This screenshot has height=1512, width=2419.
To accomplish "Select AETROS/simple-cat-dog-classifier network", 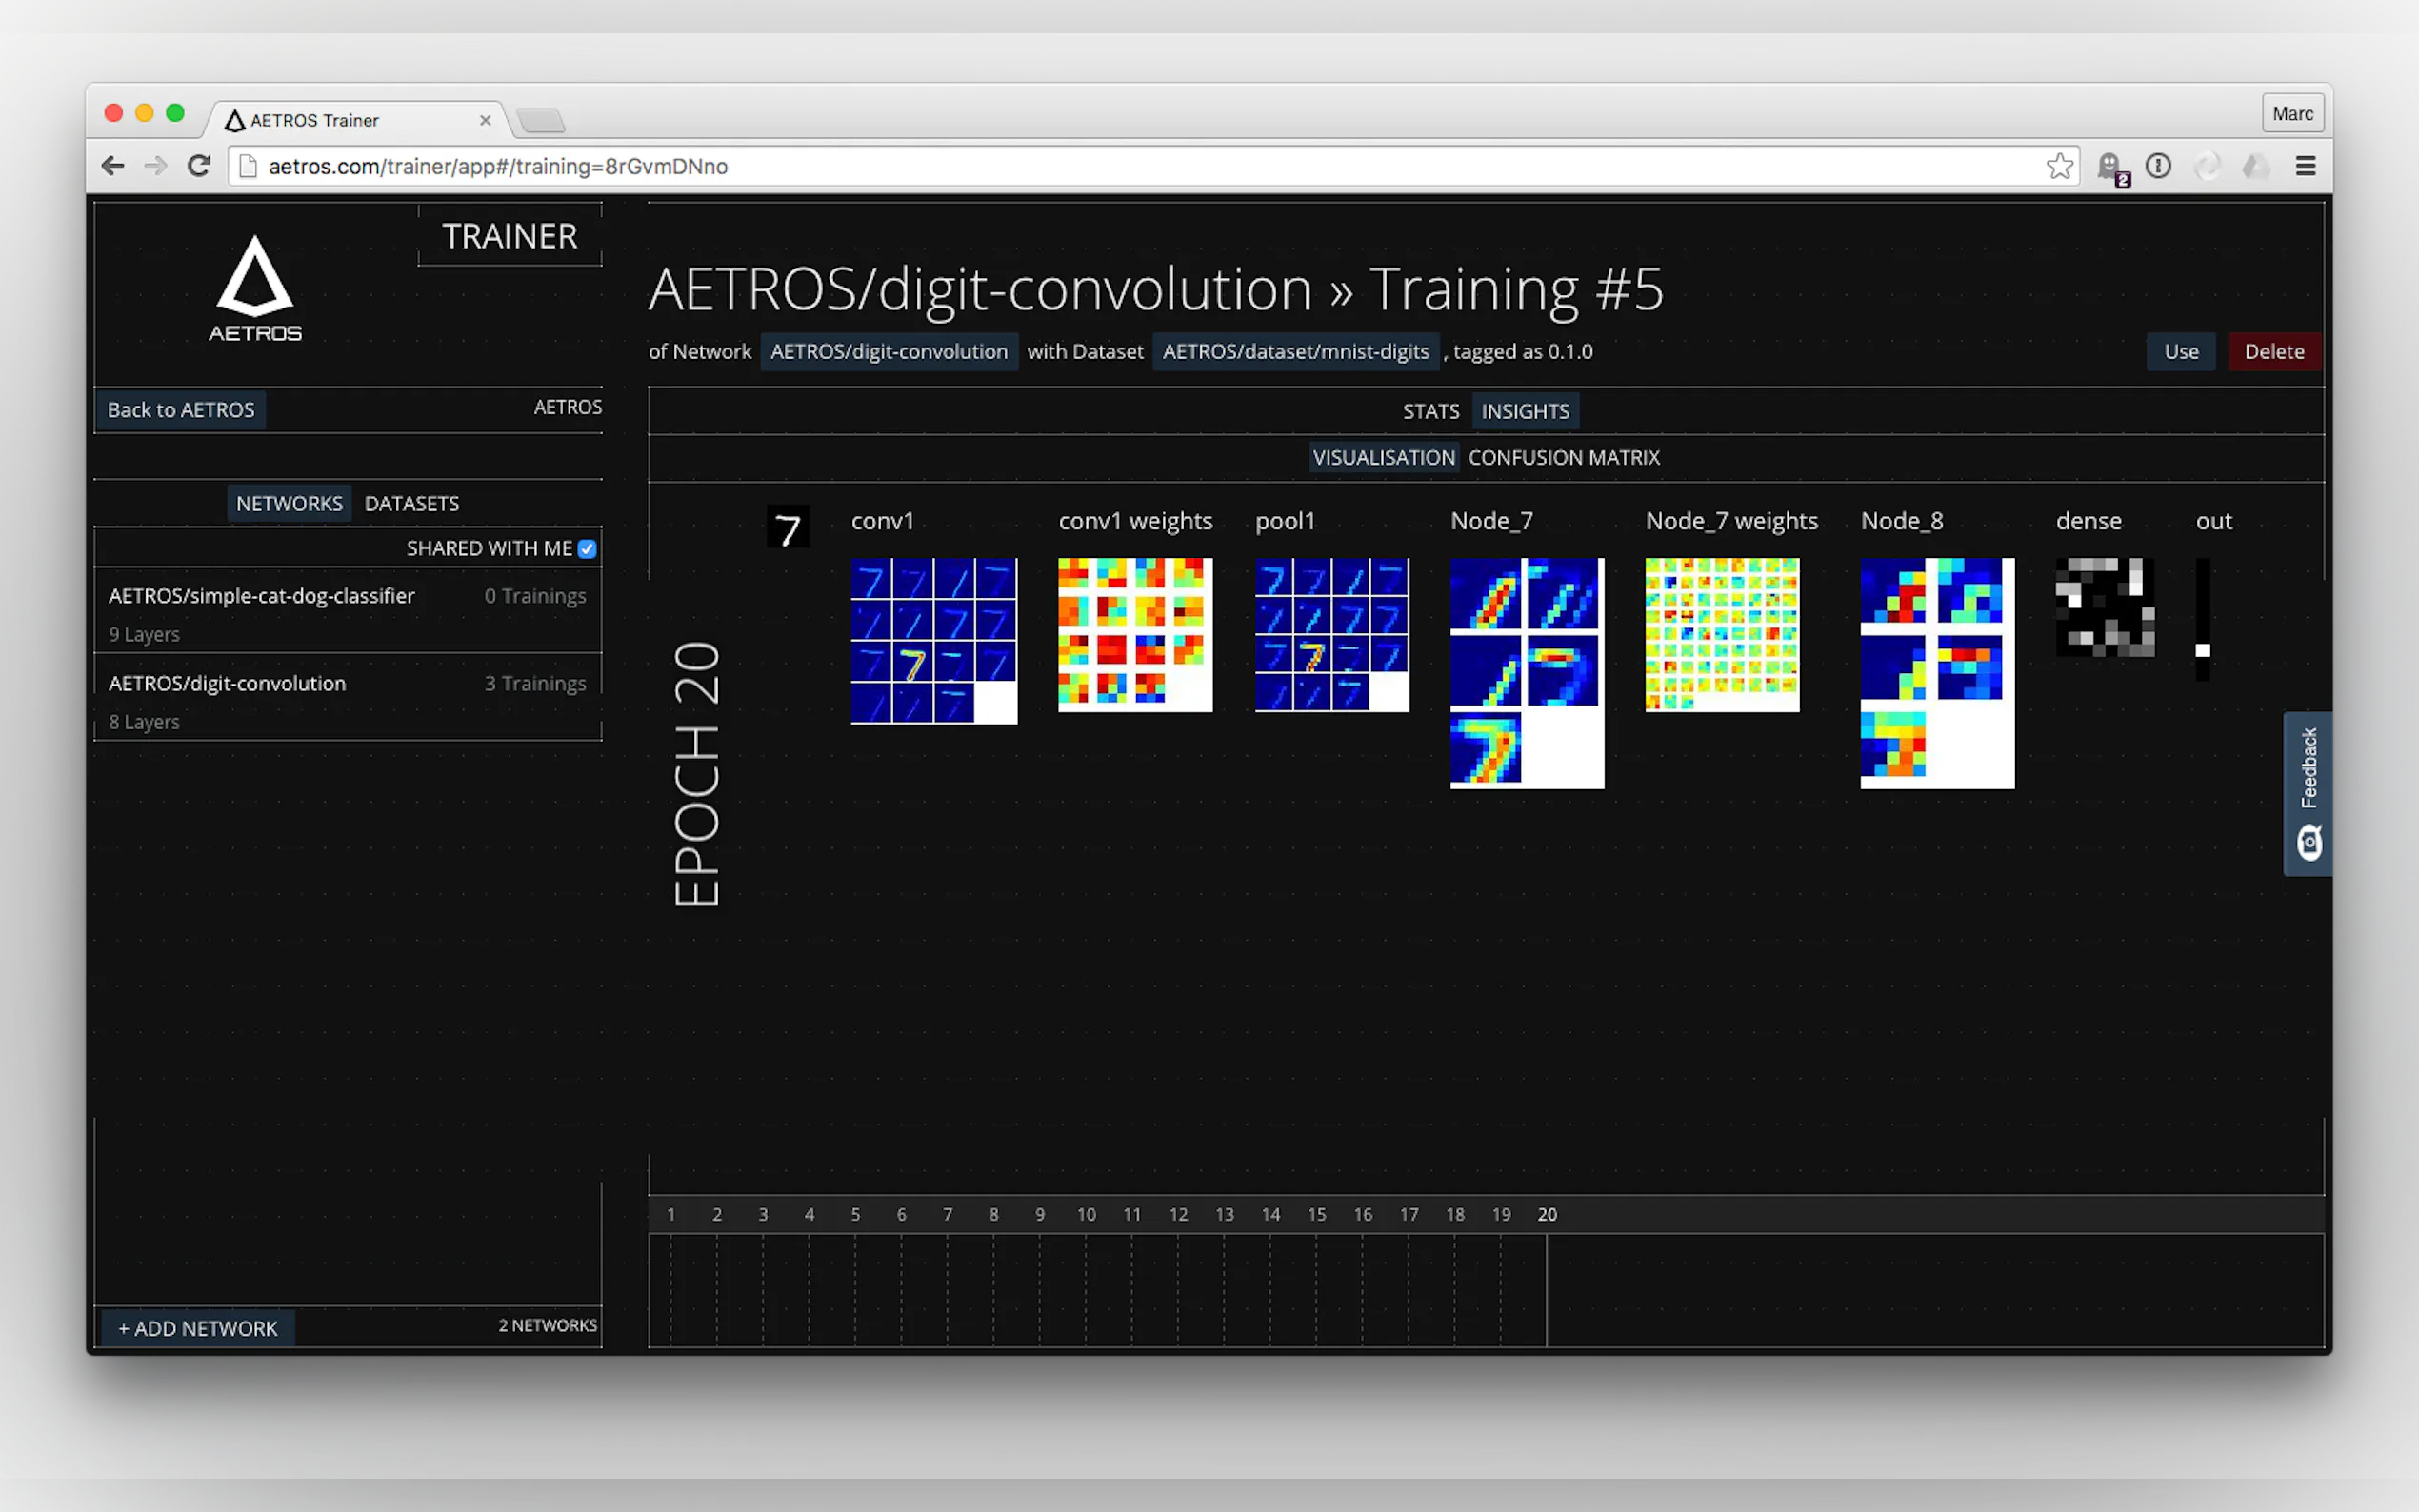I will [x=262, y=596].
